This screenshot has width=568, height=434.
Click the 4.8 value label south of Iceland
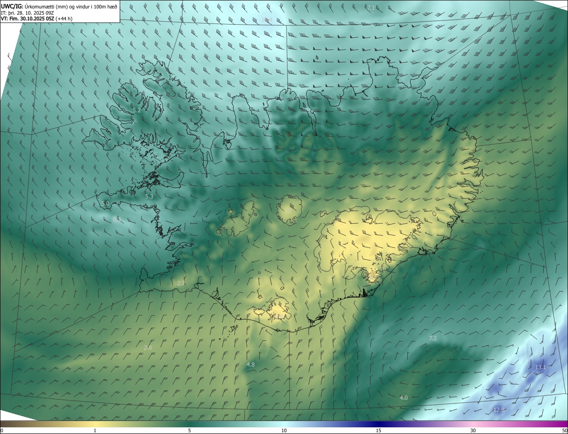click(251, 364)
